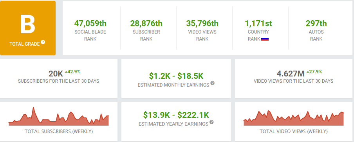Open the Total Subscribers weekly chart

pyautogui.click(x=59, y=116)
